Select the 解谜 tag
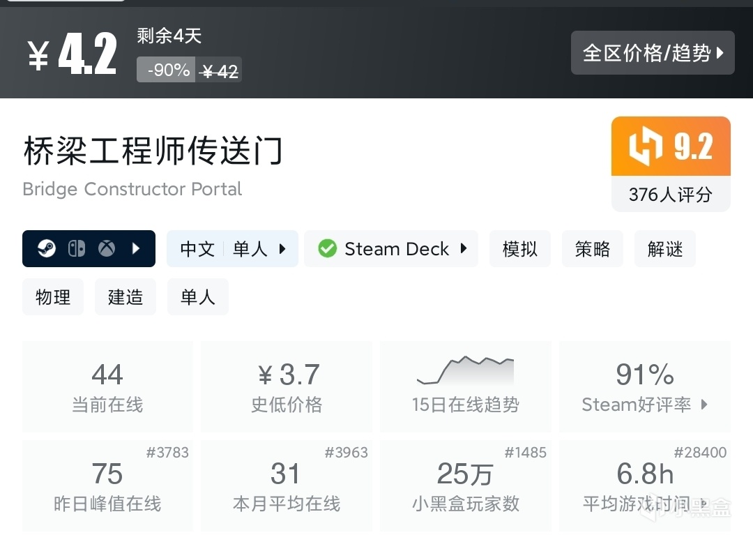The height and width of the screenshot is (535, 753). pyautogui.click(x=664, y=249)
